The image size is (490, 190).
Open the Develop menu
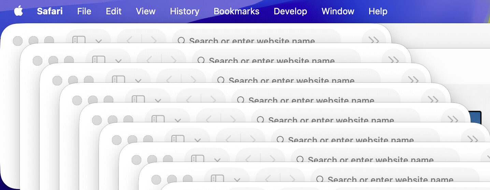tap(290, 11)
